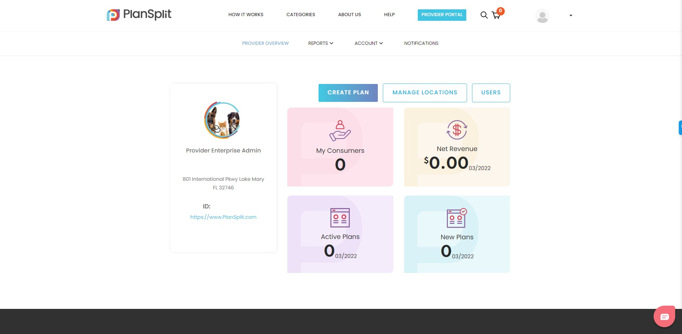
Task: Open the Notifications tab
Action: (x=421, y=43)
